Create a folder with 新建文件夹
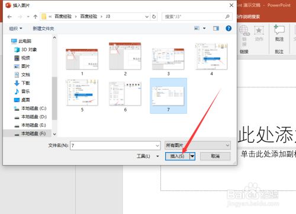Image resolution: width=296 pixels, height=214 pixels. (x=43, y=28)
